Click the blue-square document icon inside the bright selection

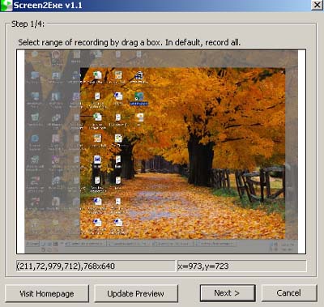pos(97,160)
